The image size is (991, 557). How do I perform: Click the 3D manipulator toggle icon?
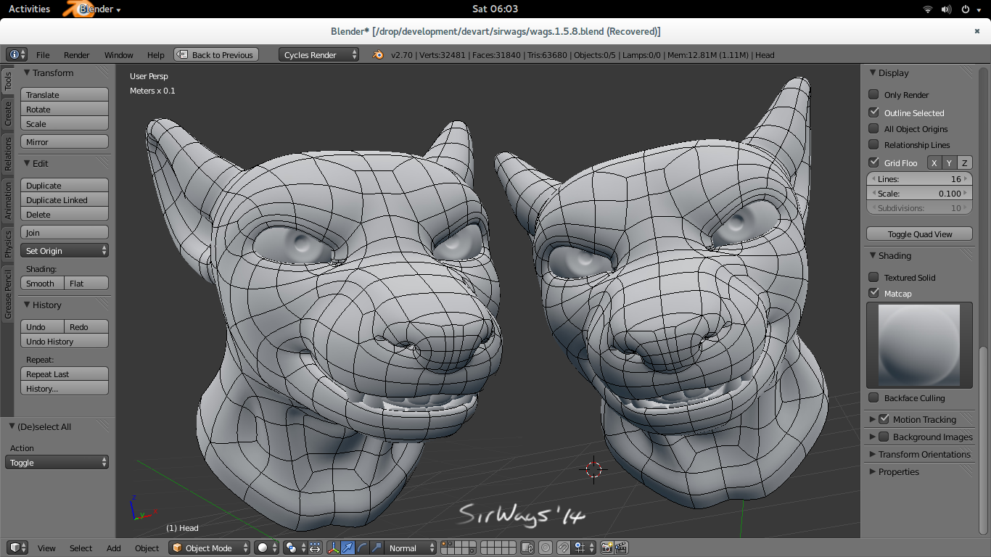[x=334, y=548]
